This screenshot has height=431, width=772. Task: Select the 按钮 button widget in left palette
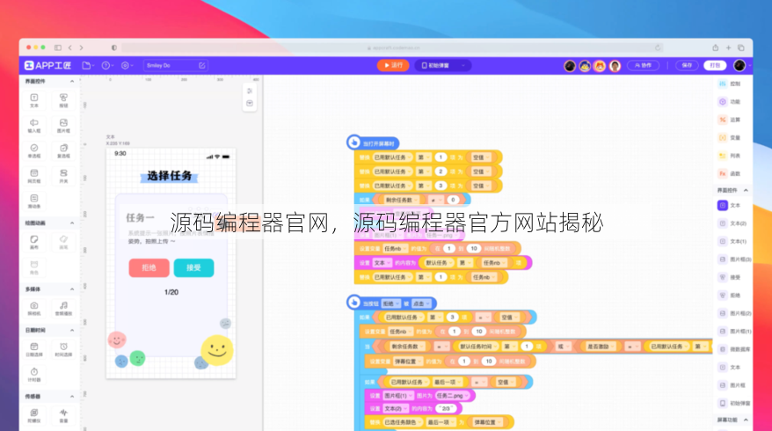(x=63, y=100)
